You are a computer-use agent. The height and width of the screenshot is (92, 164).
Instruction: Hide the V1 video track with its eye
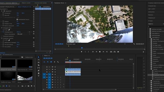(x=55, y=74)
